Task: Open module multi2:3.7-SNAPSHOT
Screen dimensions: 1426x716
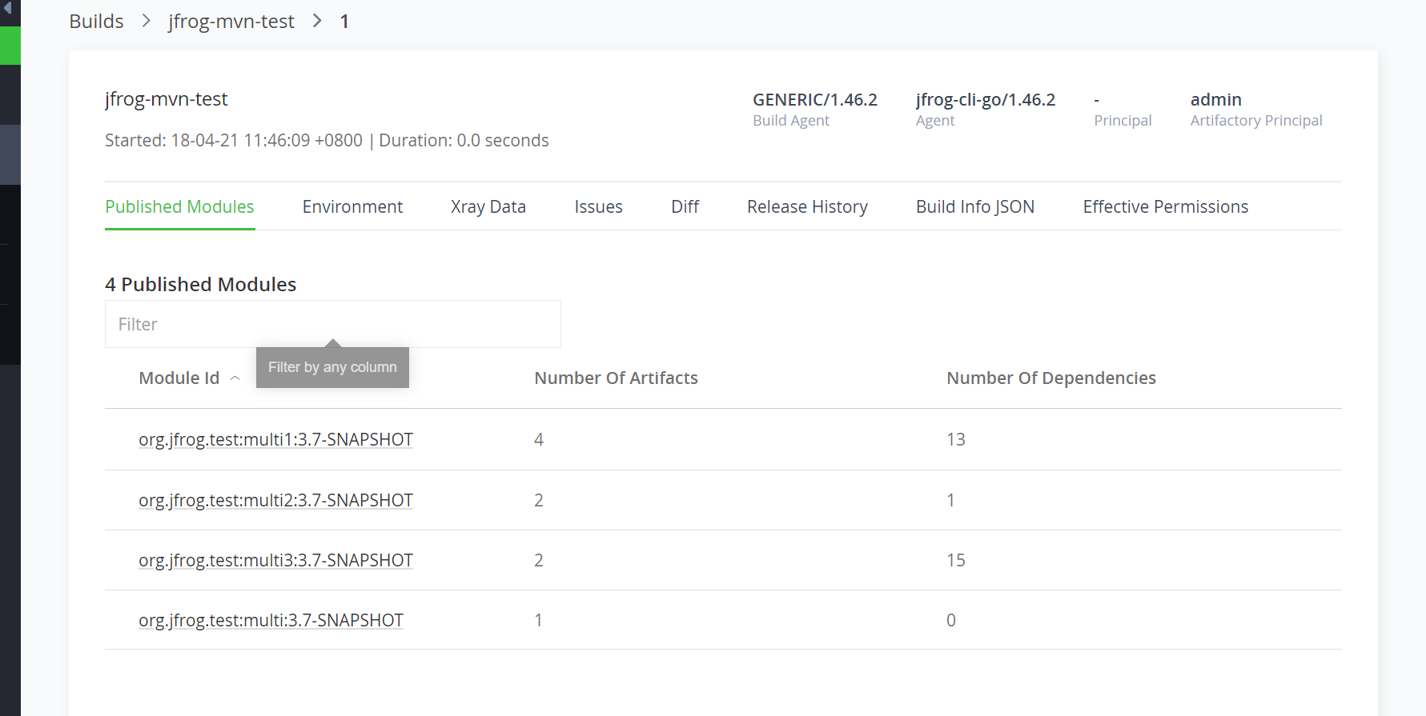Action: pyautogui.click(x=275, y=500)
